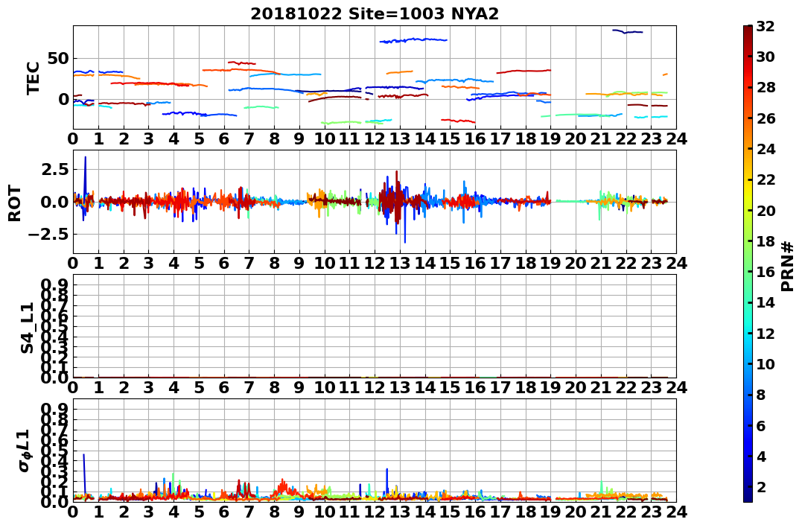Click colorbar tick label '26'
The image size is (802, 528).
click(x=766, y=118)
